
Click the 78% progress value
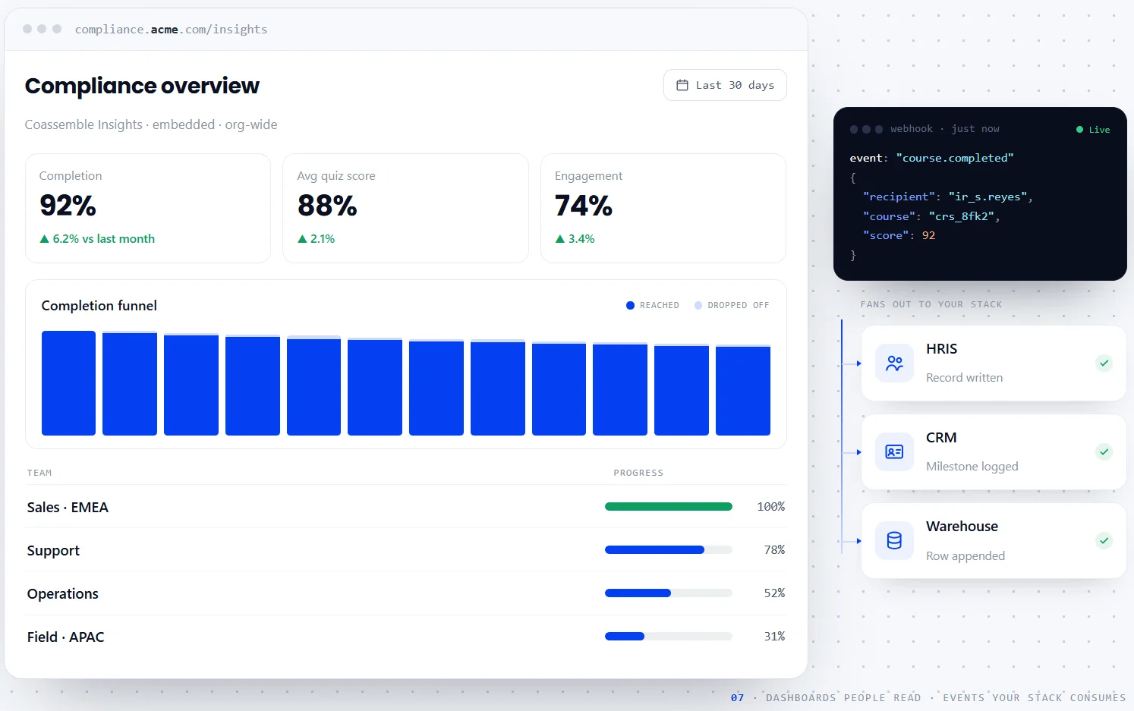[774, 549]
